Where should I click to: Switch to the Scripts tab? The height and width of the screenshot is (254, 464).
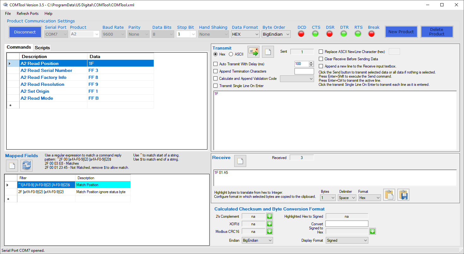[x=42, y=47]
